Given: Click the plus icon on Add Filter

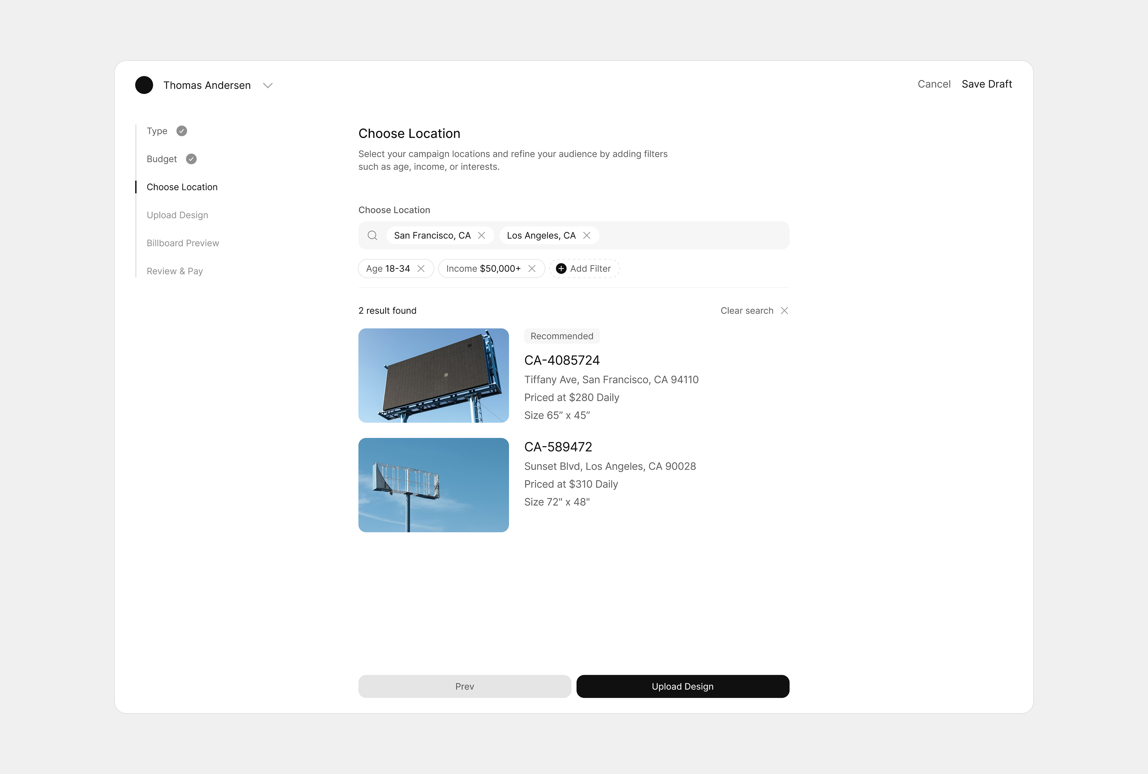Looking at the screenshot, I should pos(561,268).
